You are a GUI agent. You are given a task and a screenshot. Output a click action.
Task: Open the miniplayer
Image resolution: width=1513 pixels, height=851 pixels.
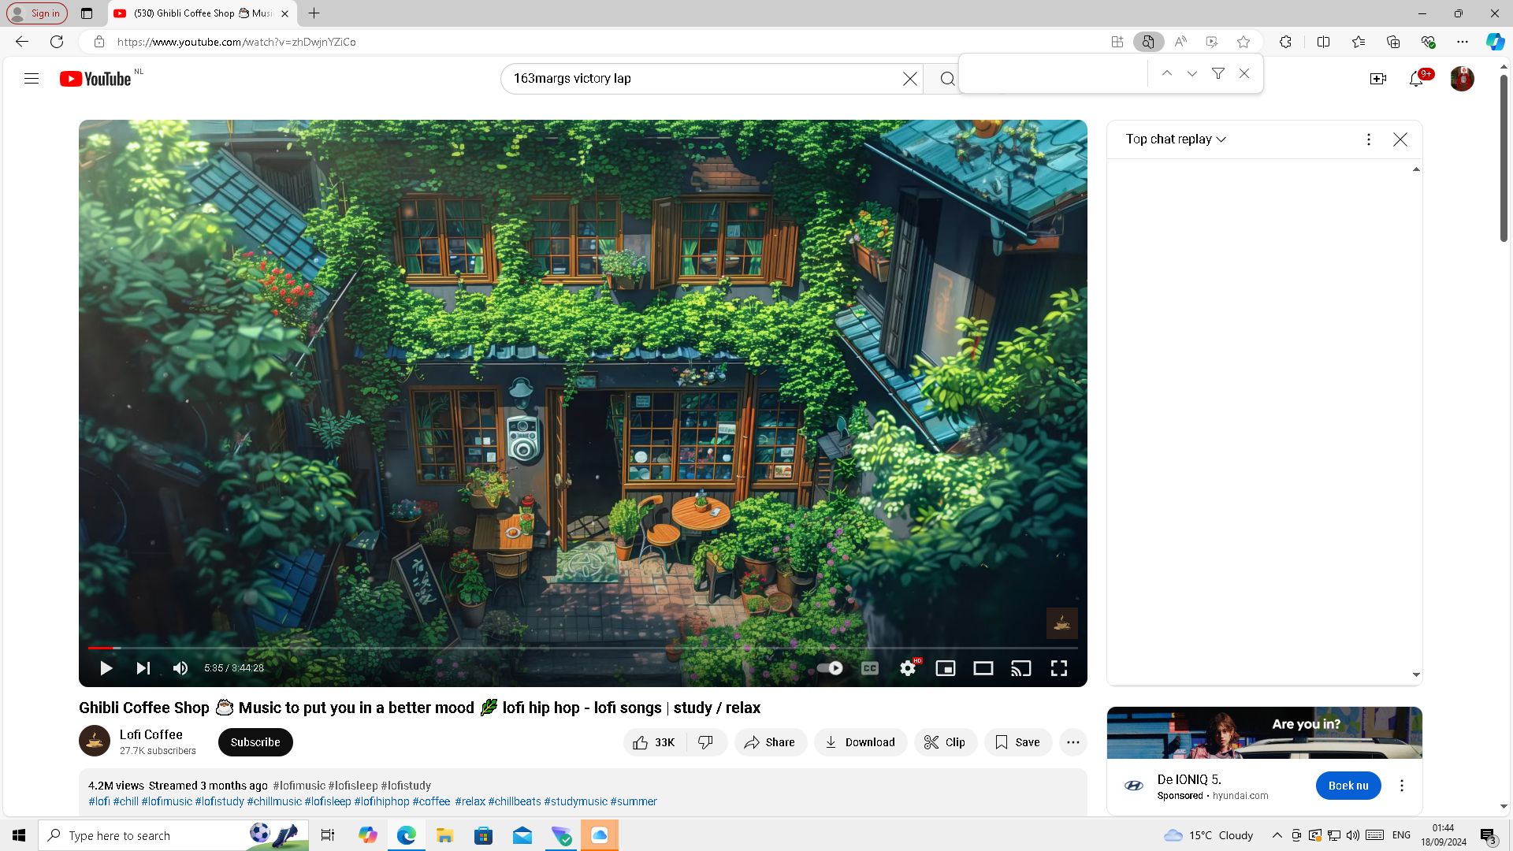point(945,668)
